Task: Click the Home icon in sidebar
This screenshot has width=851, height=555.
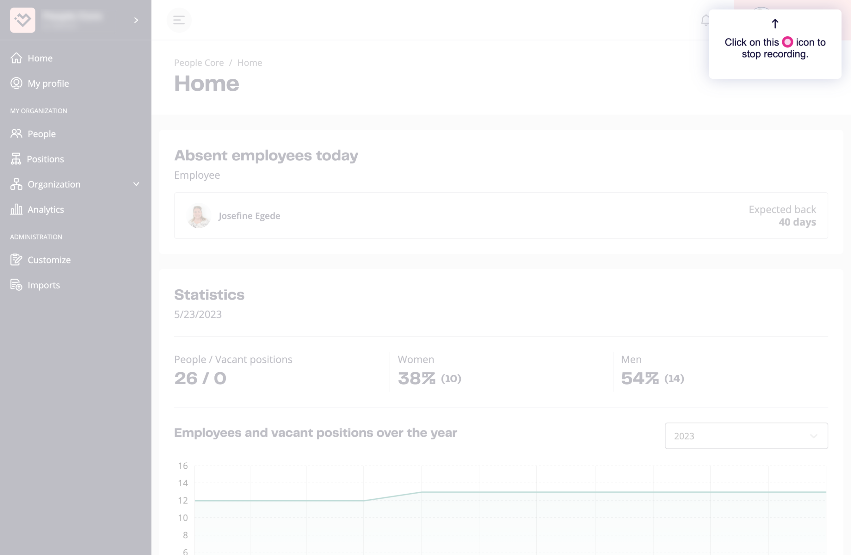Action: click(16, 58)
